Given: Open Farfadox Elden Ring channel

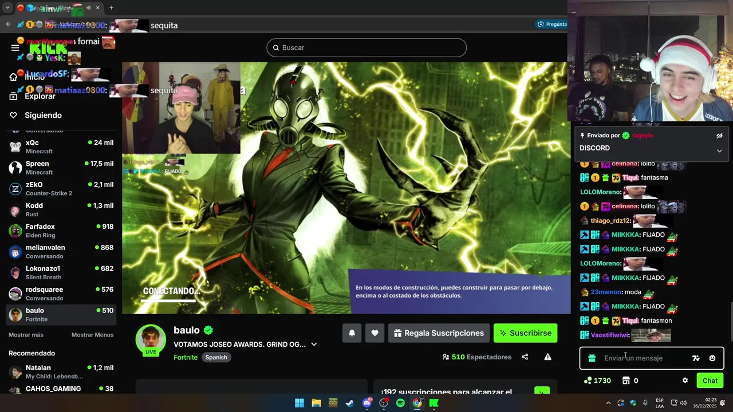Looking at the screenshot, I should (x=61, y=231).
